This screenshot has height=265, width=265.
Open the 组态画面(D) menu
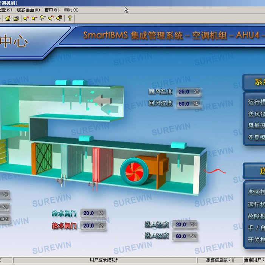point(28,10)
